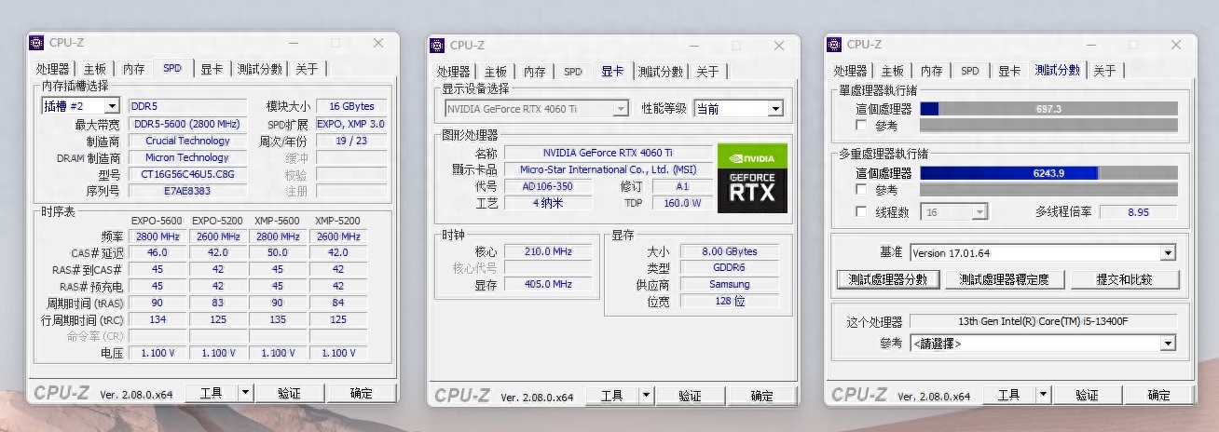Click 工具 button in benchmark window

point(1009,395)
